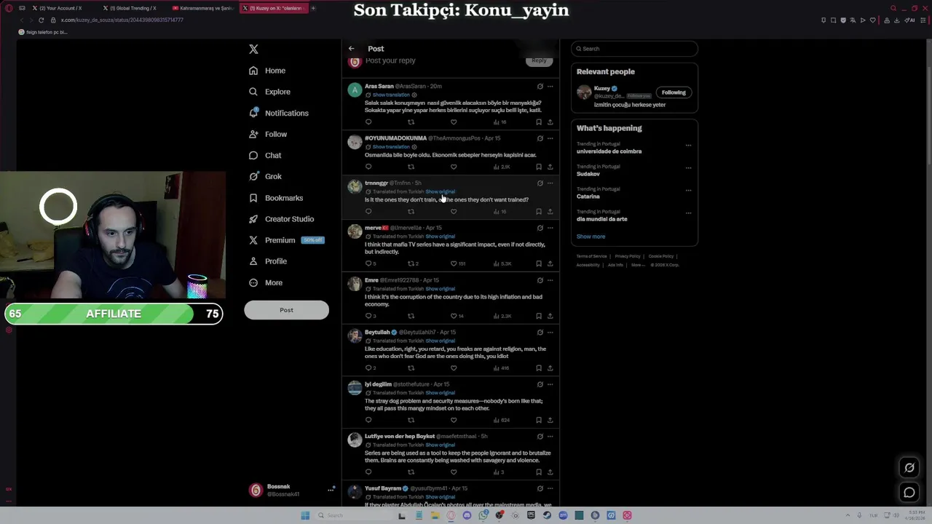Click the translate page icon in address bar
Image resolution: width=932 pixels, height=524 pixels.
[x=853, y=20]
